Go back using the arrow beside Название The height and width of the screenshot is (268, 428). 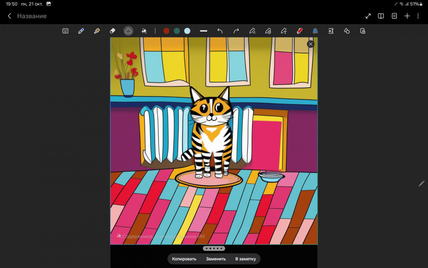pyautogui.click(x=9, y=16)
